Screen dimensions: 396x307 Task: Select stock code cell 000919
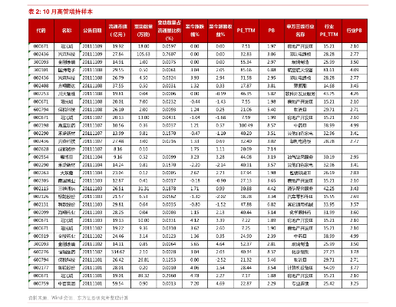coord(41,236)
